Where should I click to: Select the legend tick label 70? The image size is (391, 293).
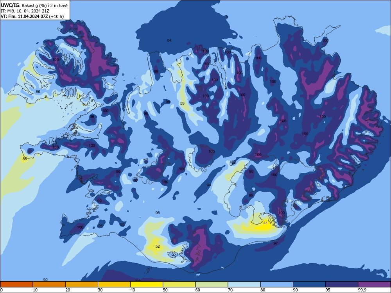[230, 290]
